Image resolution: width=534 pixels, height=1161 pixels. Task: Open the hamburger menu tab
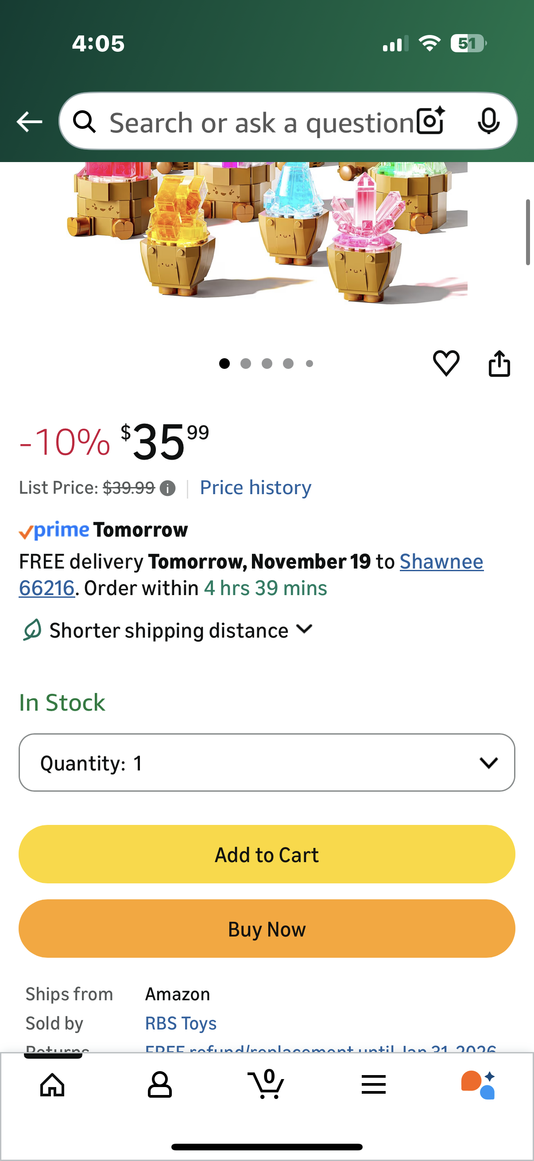click(x=373, y=1084)
